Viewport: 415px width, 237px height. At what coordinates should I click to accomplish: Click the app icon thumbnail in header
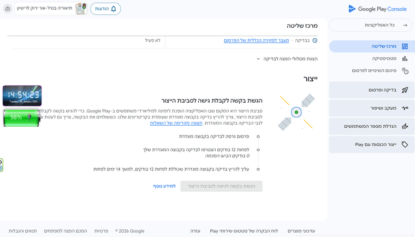click(x=81, y=9)
